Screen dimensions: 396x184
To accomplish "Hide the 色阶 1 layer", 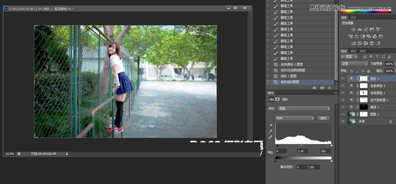I will point(343,79).
